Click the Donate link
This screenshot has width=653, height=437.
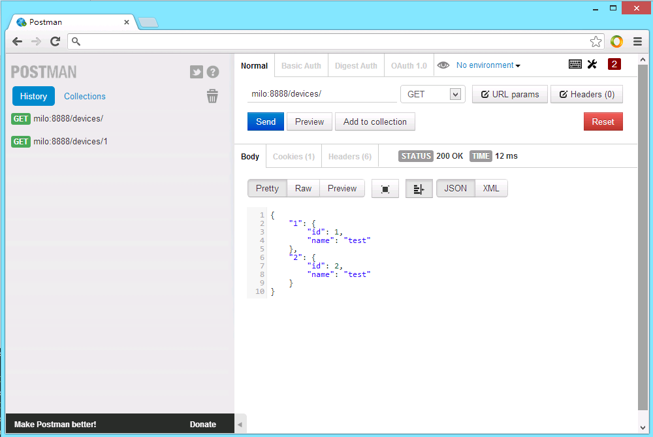tap(203, 425)
